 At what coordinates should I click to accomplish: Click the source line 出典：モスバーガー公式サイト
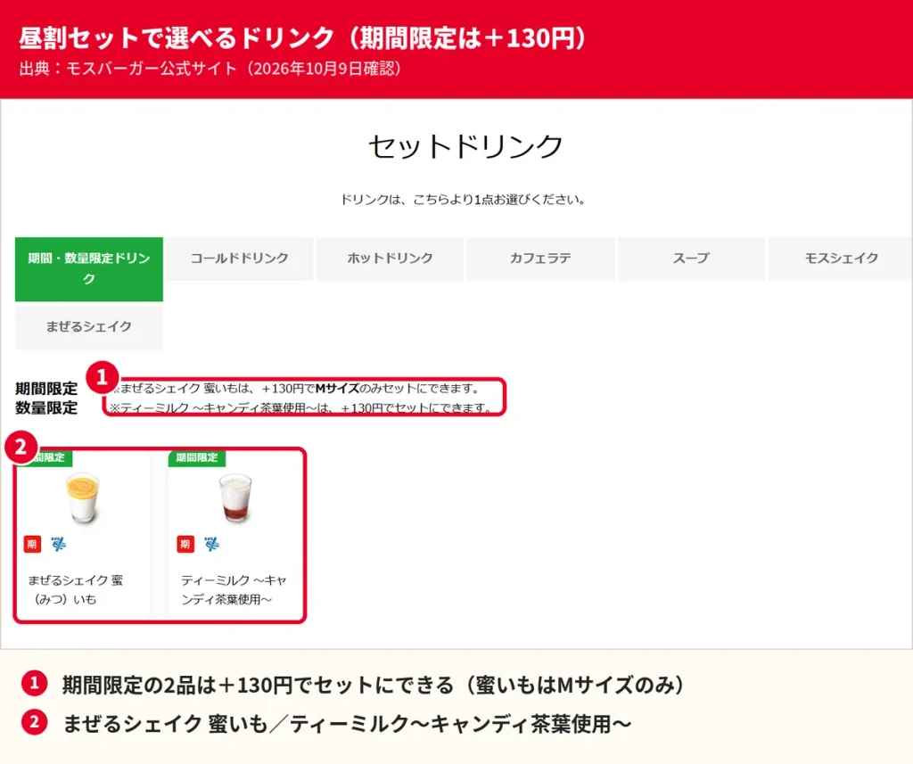coord(210,69)
